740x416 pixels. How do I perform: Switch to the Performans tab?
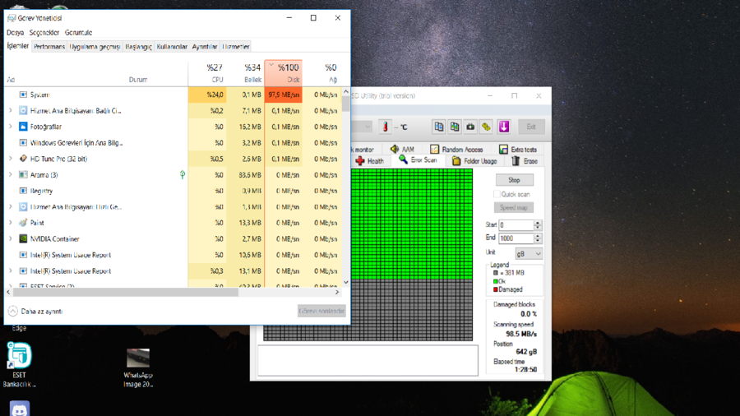[49, 47]
